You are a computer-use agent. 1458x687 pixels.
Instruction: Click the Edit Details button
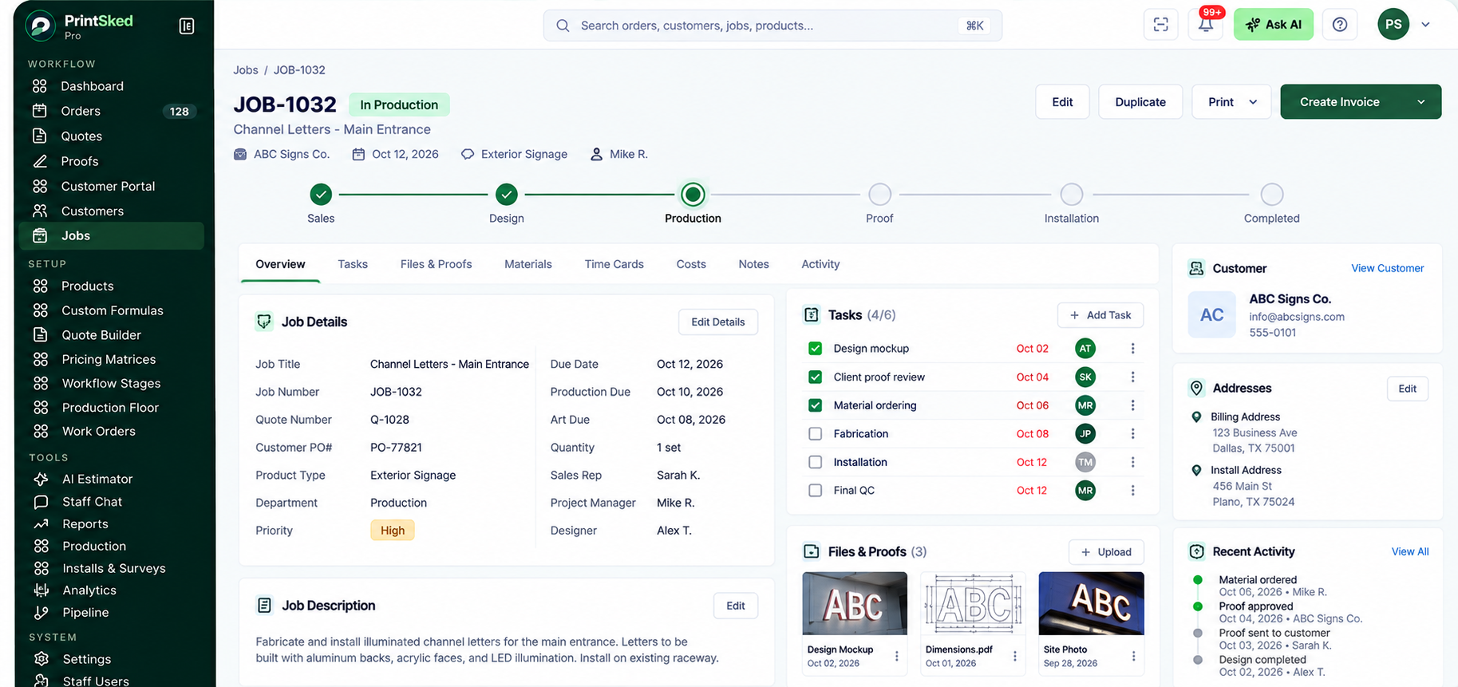pos(718,322)
